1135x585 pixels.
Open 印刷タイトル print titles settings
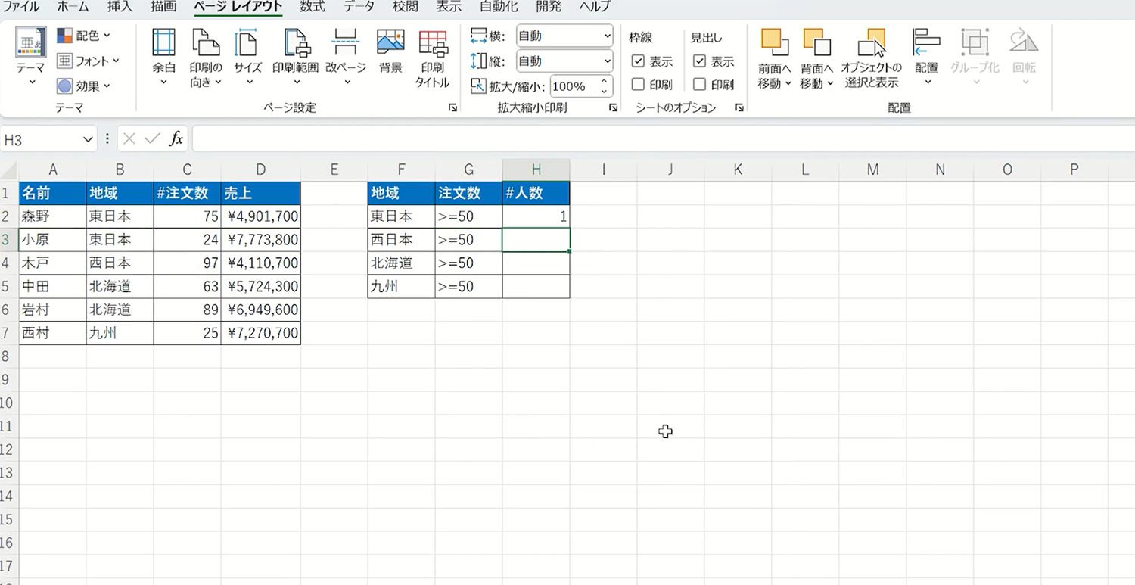point(433,58)
